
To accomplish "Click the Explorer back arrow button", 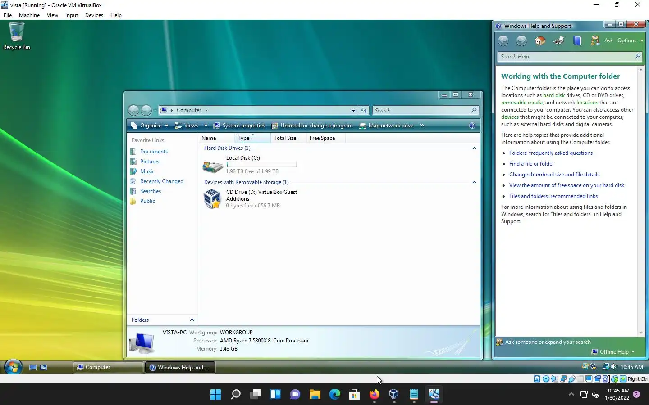I will [134, 110].
